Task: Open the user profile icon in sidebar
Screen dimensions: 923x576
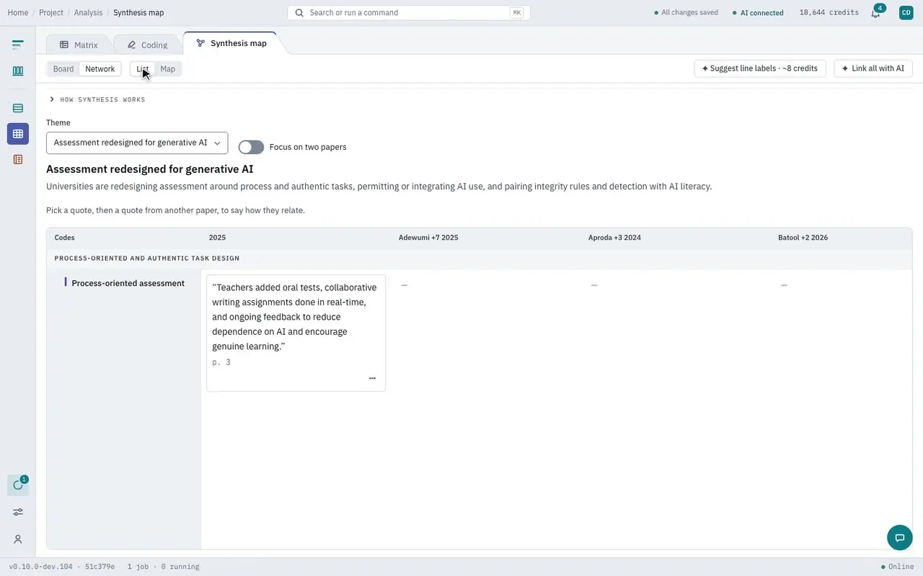Action: tap(18, 539)
